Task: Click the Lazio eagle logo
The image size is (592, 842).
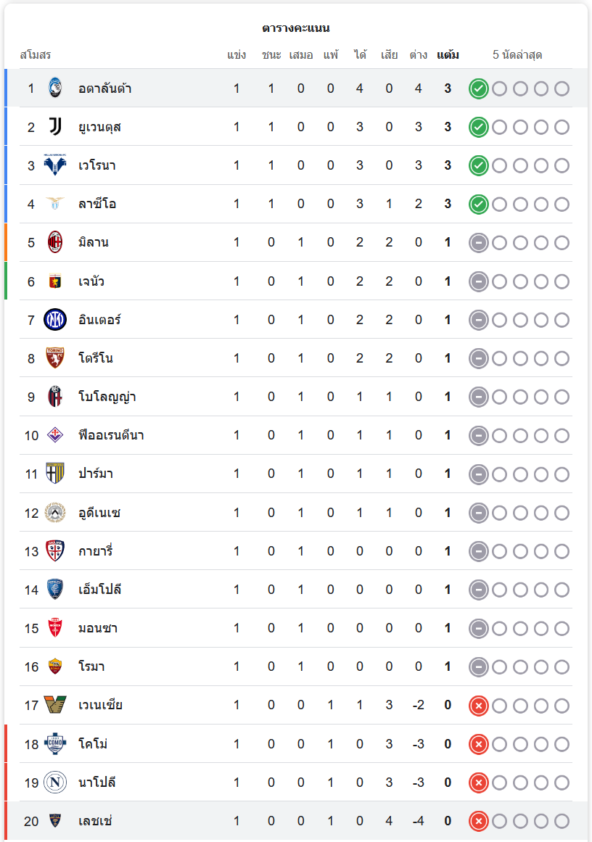Action: (x=55, y=204)
